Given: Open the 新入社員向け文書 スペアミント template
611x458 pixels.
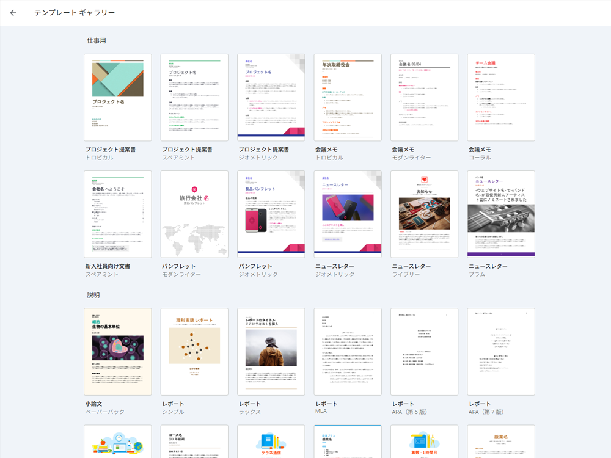Looking at the screenshot, I should [x=118, y=214].
